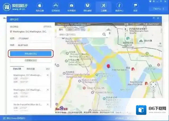This screenshot has width=169, height=121.
Task: Toggle the block iTunes auto-run checkbox
Action: click(4, 118)
